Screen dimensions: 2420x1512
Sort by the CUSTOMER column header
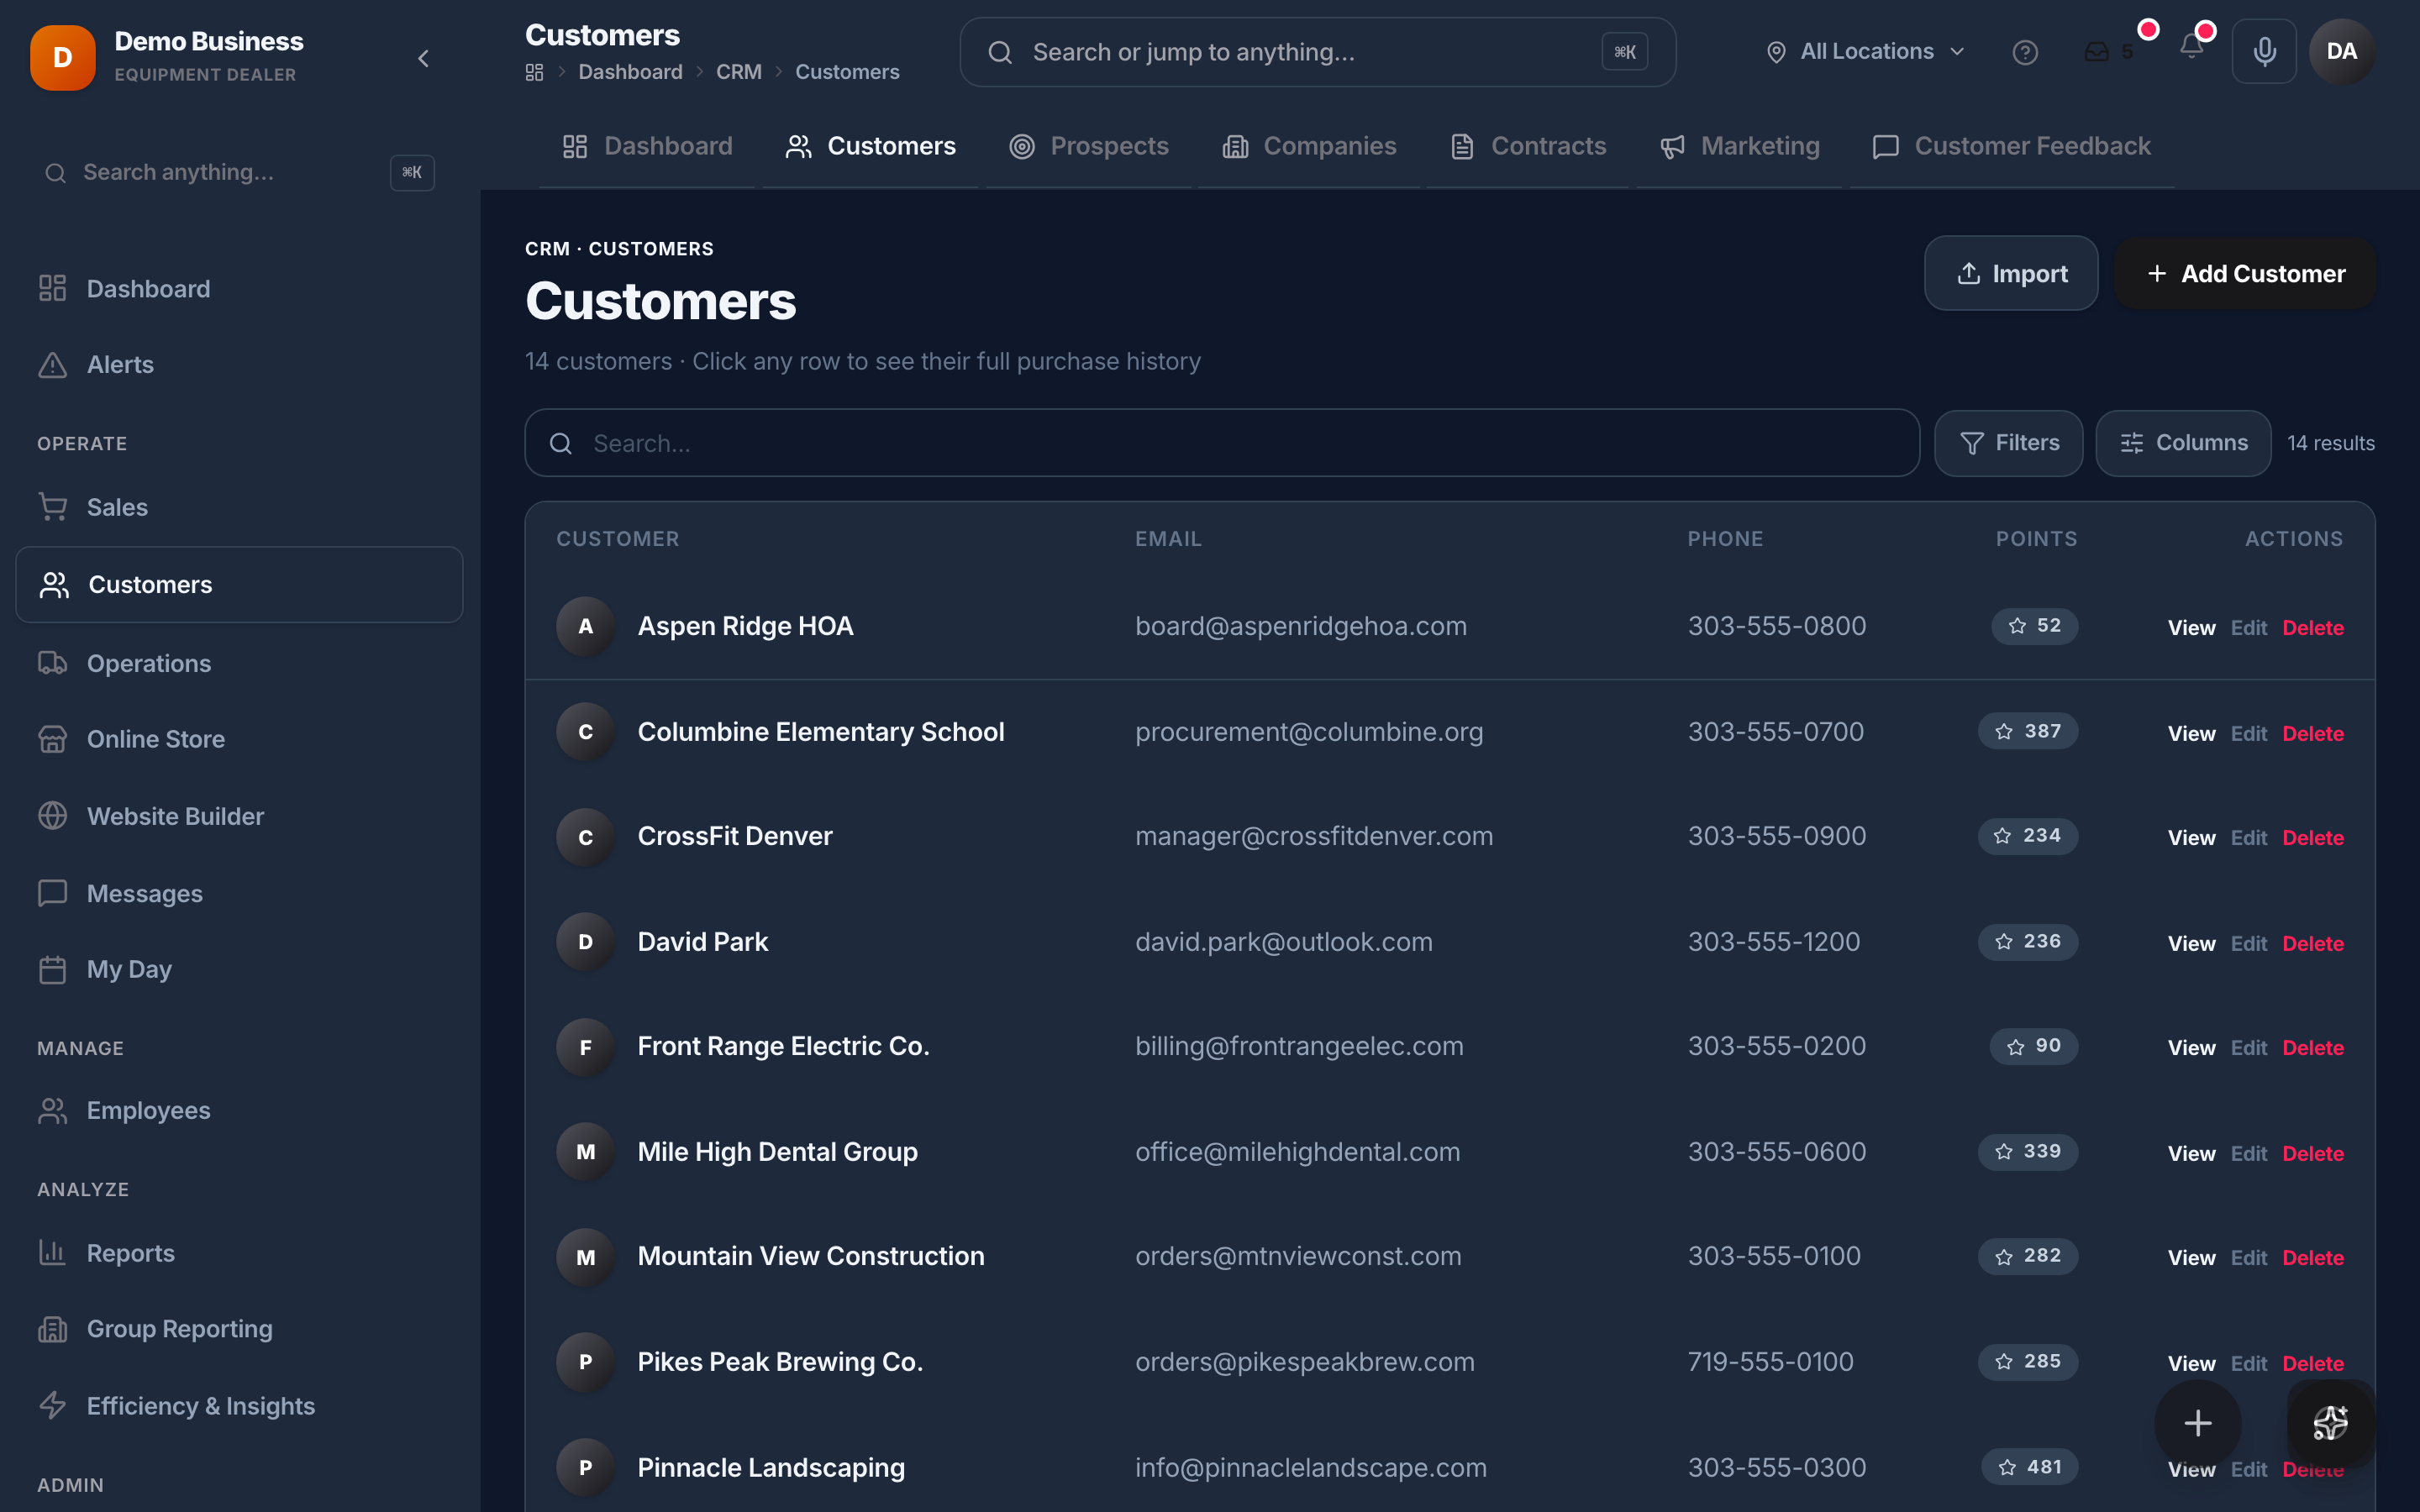coord(617,539)
